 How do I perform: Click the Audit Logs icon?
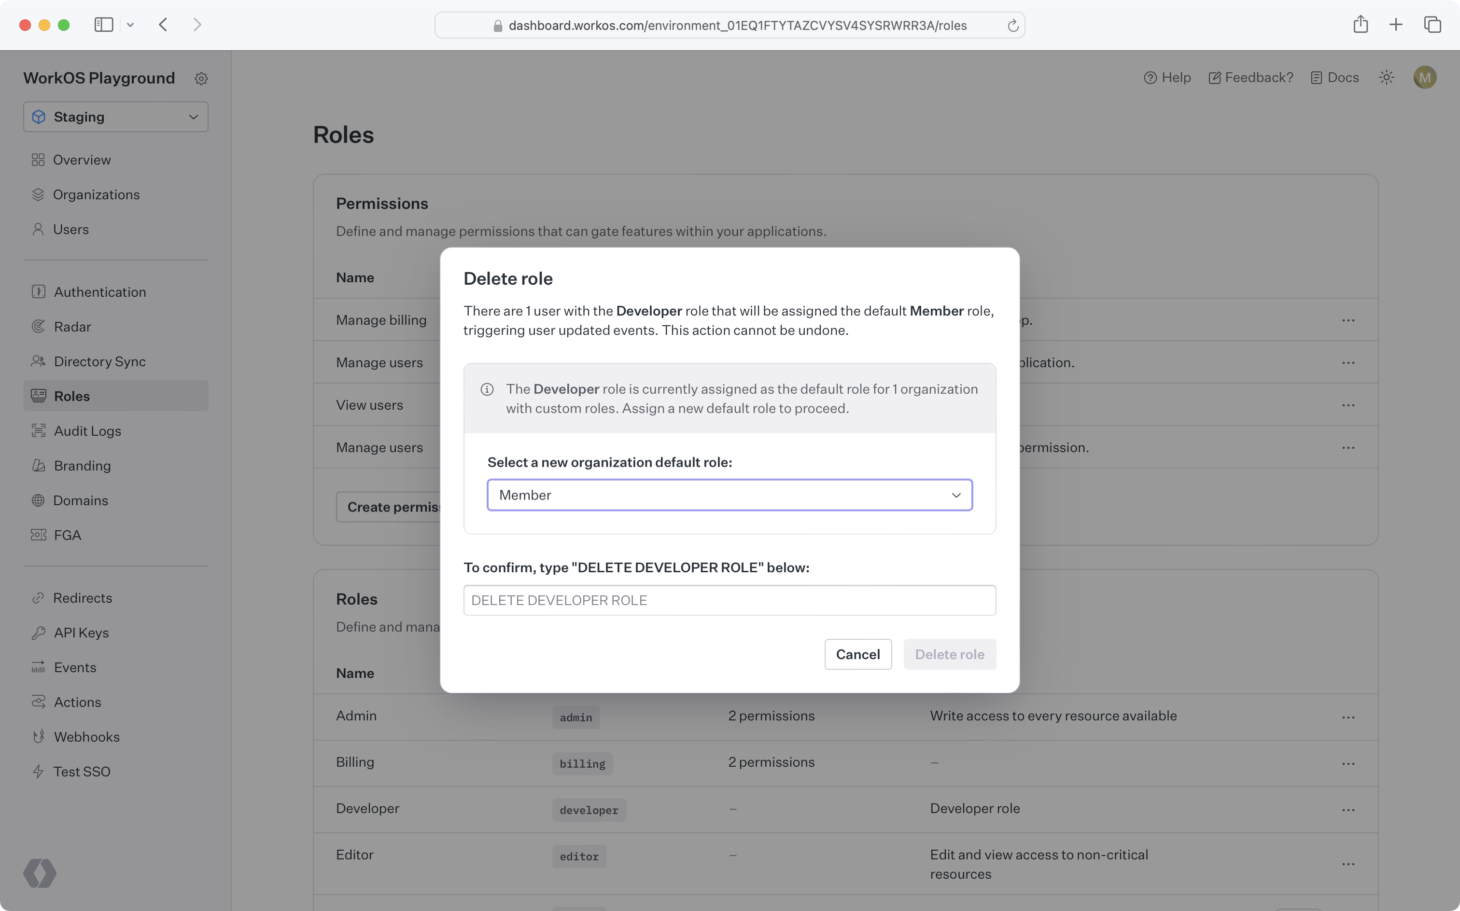click(39, 431)
